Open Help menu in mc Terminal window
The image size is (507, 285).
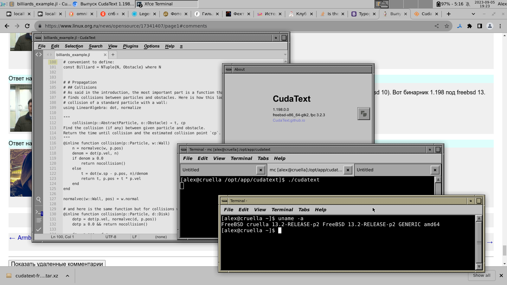click(x=280, y=158)
